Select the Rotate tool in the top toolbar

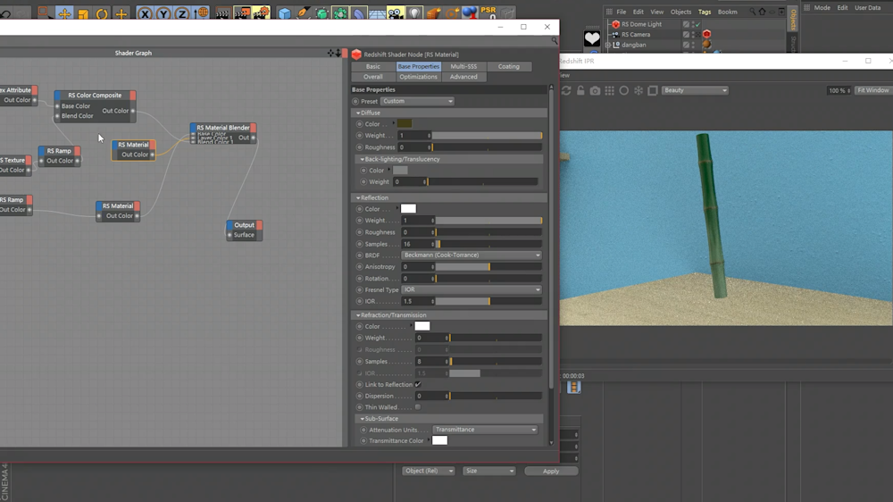(x=102, y=14)
